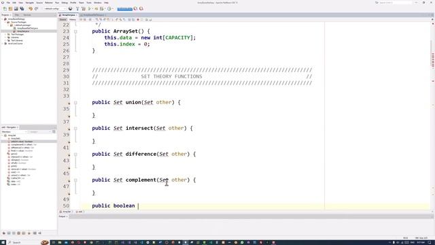The image size is (435, 245).
Task: Click the Find Selection icon in editor toolbar
Action: (x=97, y=20)
